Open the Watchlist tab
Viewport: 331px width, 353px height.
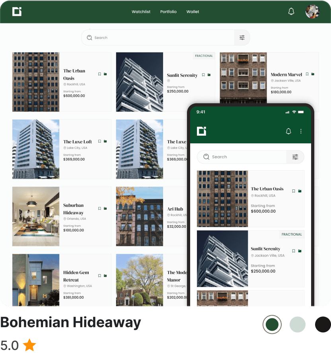tap(141, 12)
